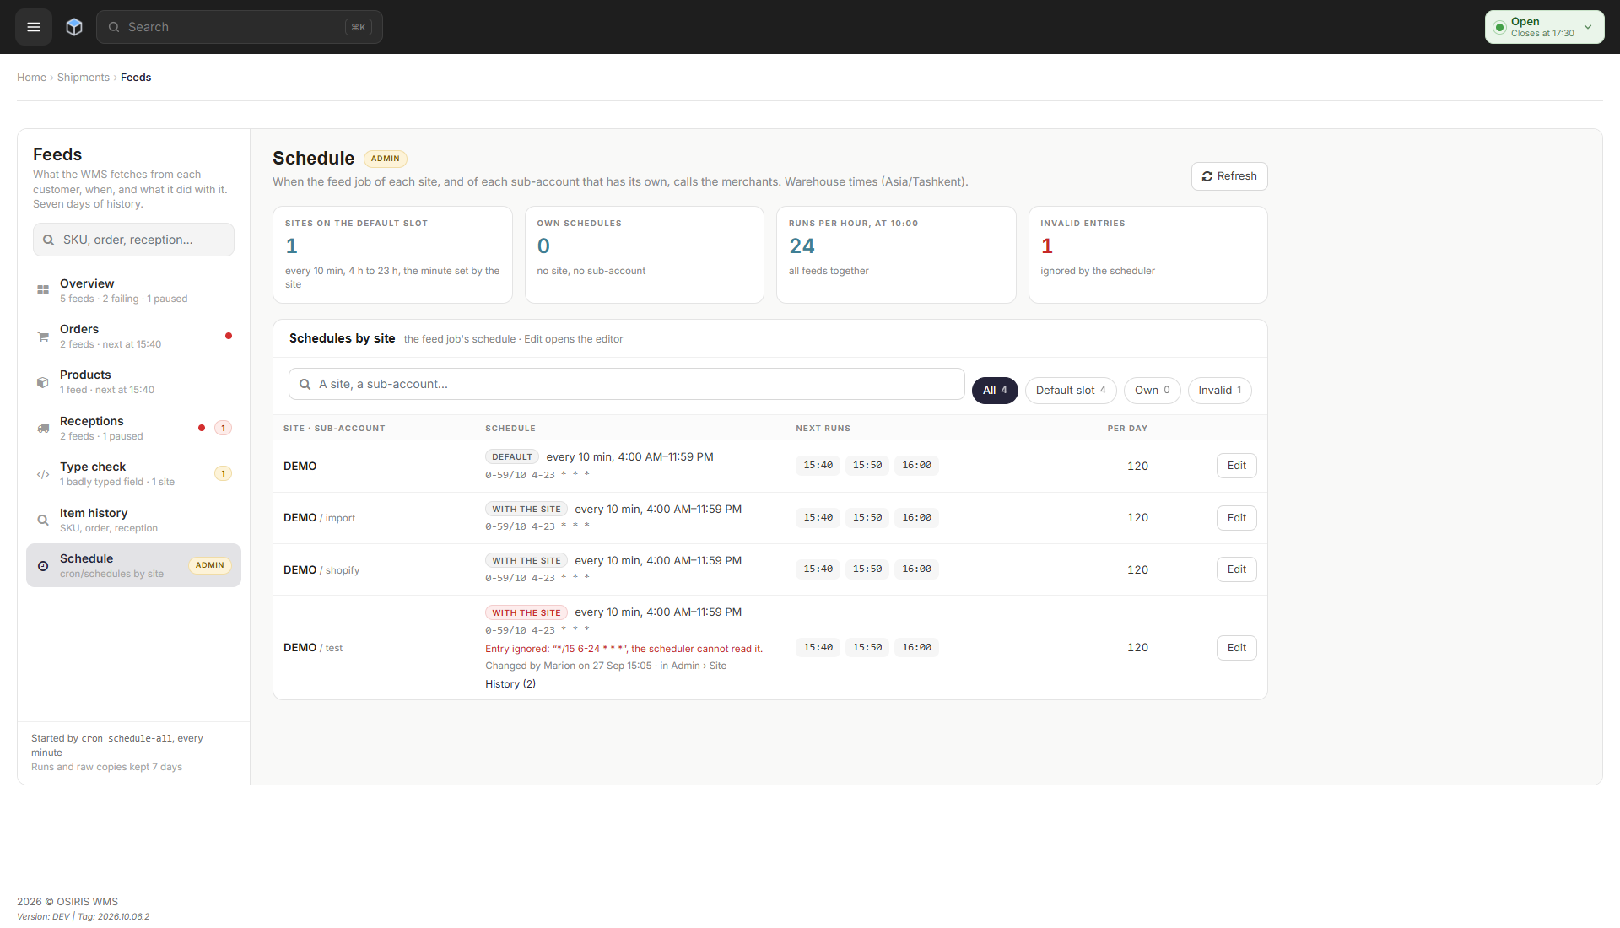Select the Own filter
Image resolution: width=1620 pixels, height=928 pixels.
1152,391
